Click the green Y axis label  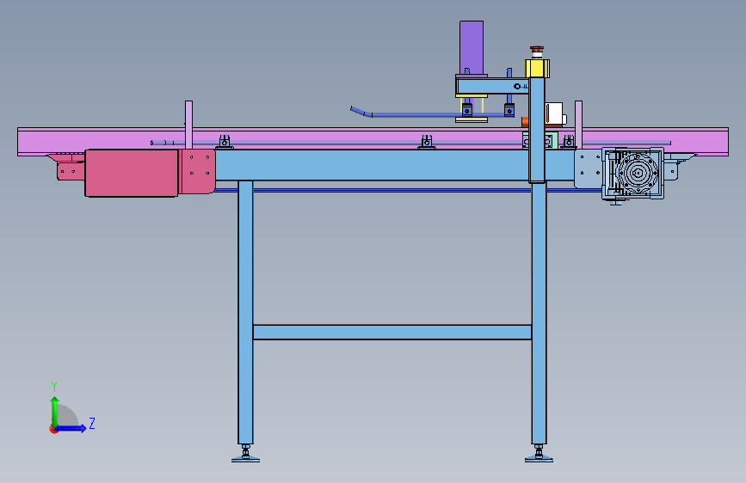click(x=54, y=386)
